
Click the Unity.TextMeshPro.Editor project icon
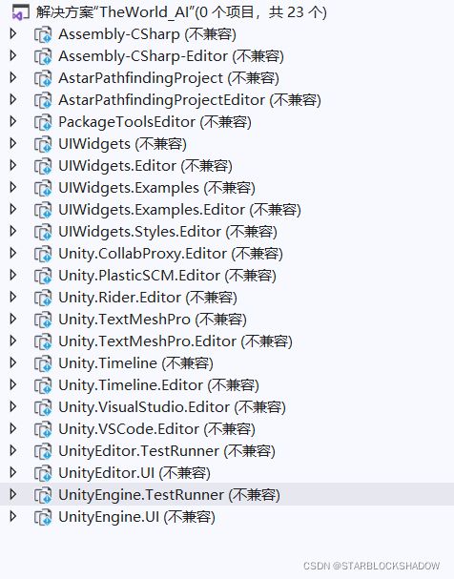coord(43,341)
